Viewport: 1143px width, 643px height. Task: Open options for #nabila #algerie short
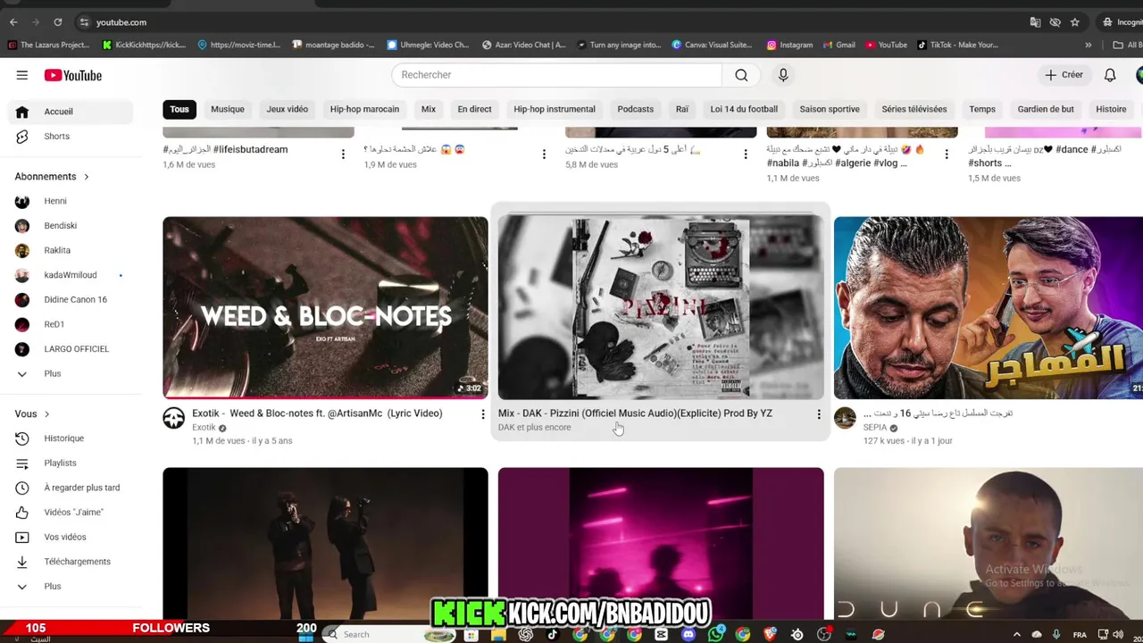[x=947, y=154]
